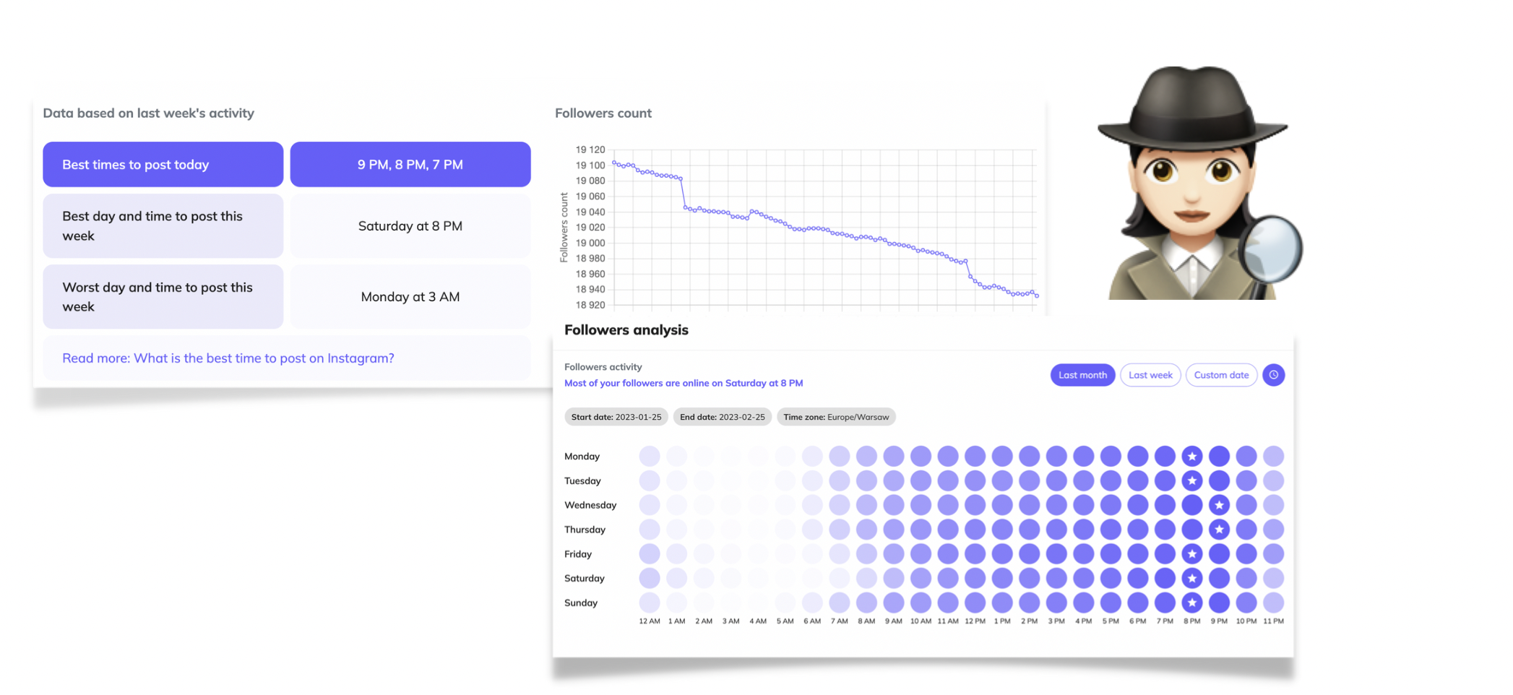Click 'Best day and time to post this week'
This screenshot has width=1513, height=695.
coord(163,226)
